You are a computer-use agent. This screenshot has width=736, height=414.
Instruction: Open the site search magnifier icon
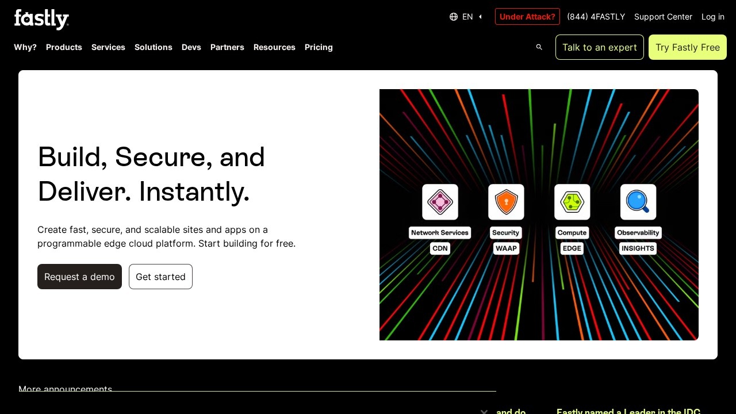click(x=539, y=47)
